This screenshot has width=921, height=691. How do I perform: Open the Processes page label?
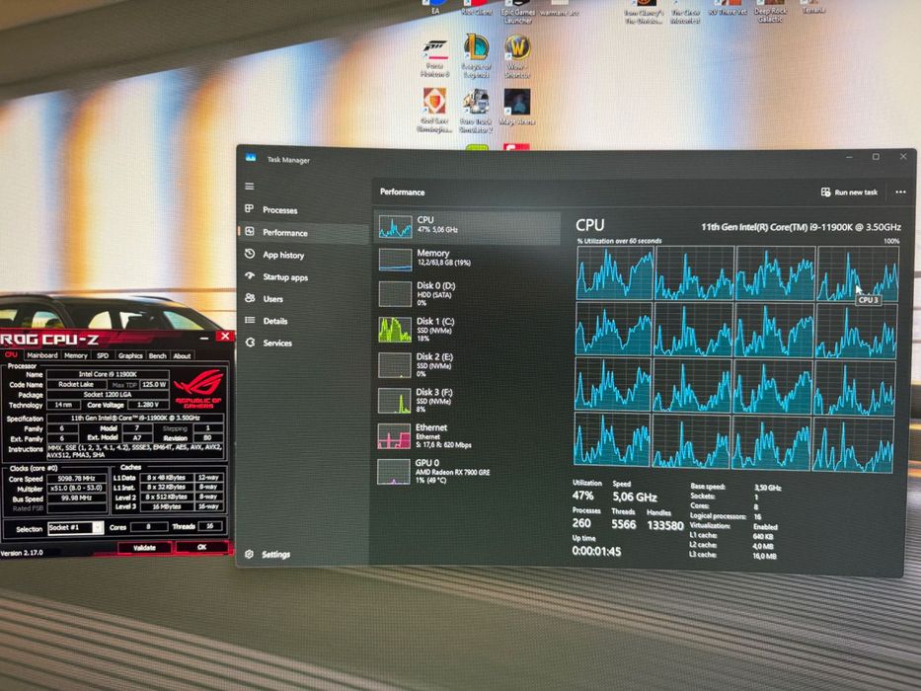pos(279,209)
